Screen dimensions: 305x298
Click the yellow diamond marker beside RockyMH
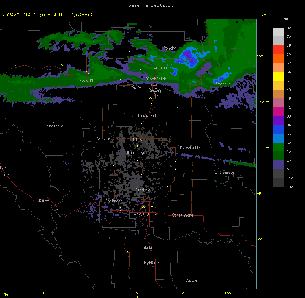[88, 72]
